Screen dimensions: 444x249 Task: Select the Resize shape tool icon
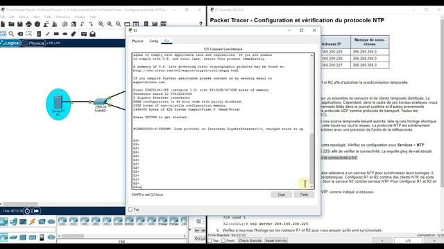tap(29, 34)
